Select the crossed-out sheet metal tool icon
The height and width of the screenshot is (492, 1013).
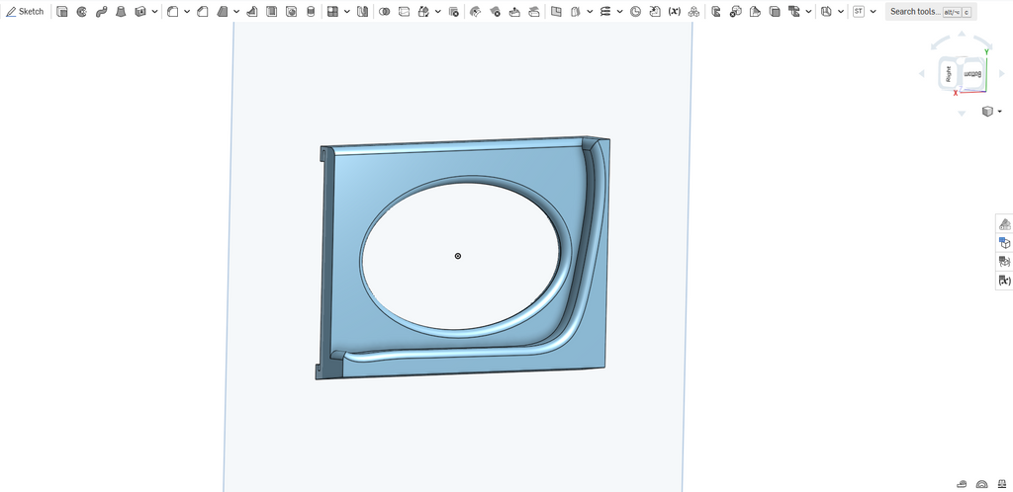pos(735,12)
